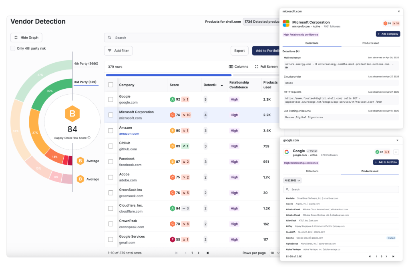410x273 pixels.
Task: Click the green A score badge in Cloudflare row
Action: coord(172,208)
